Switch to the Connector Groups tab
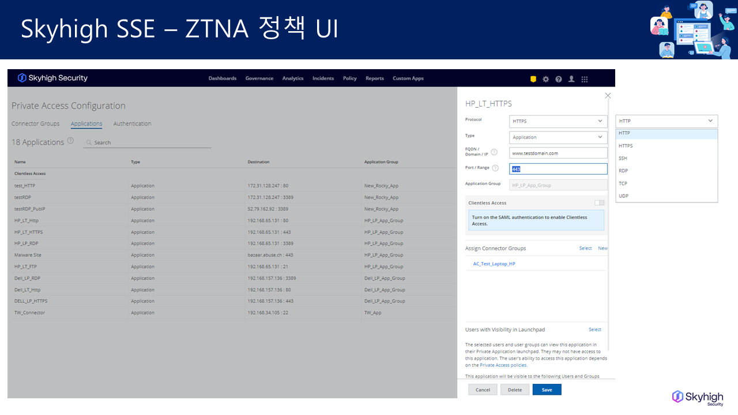Screen dimensions: 738x415 pos(35,124)
